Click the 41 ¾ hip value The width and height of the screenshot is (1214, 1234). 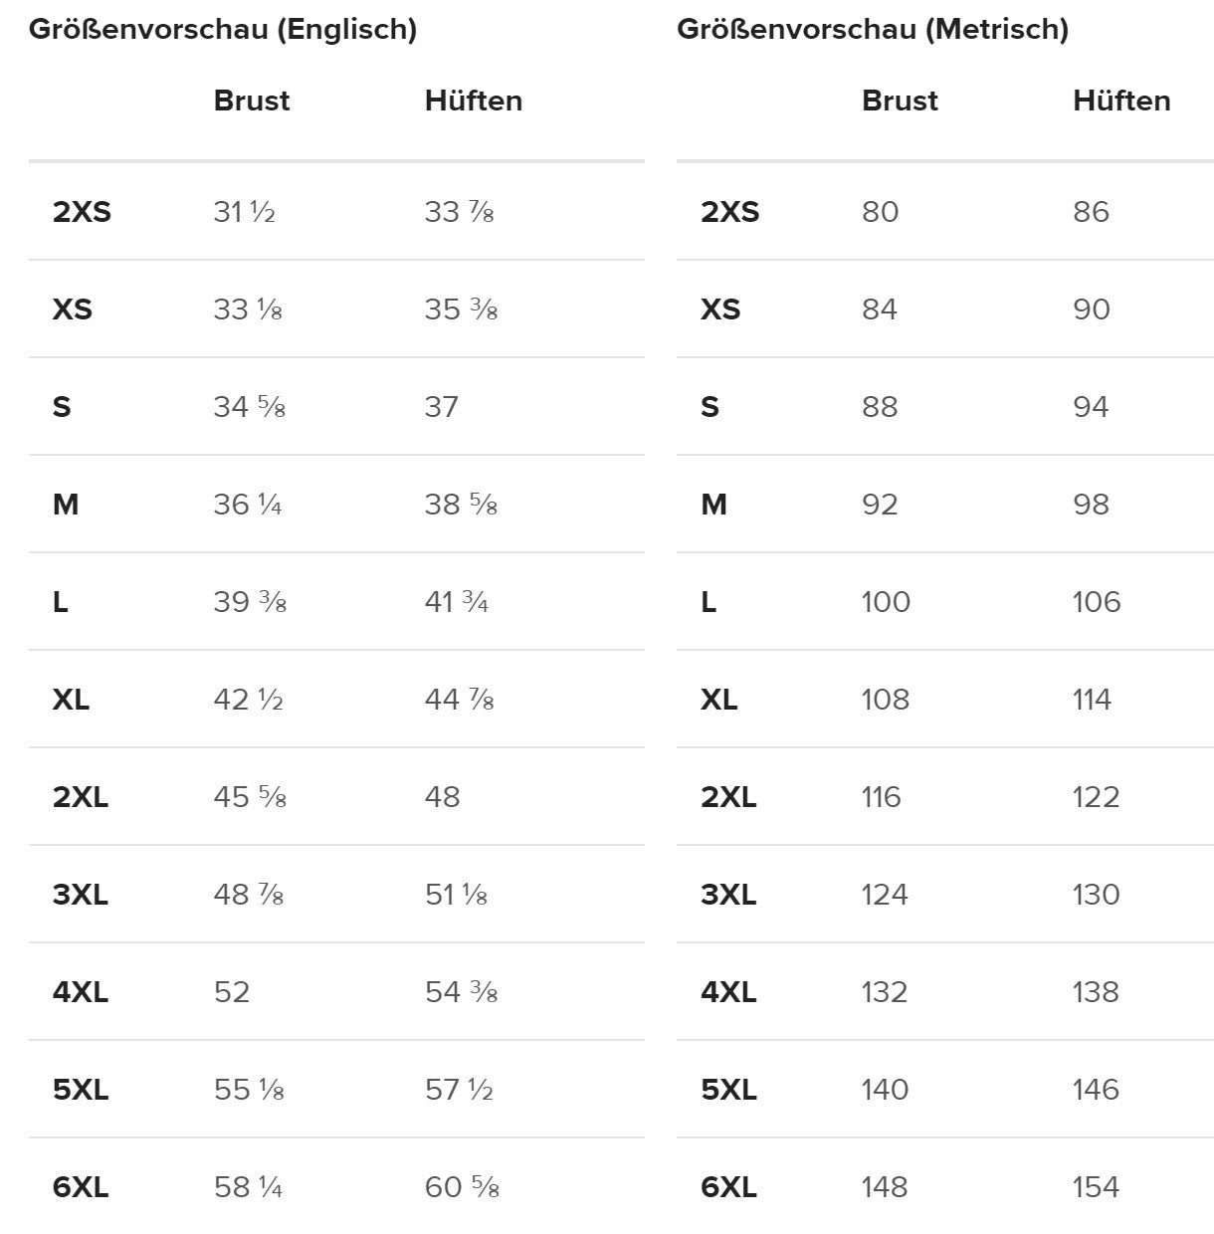(457, 602)
